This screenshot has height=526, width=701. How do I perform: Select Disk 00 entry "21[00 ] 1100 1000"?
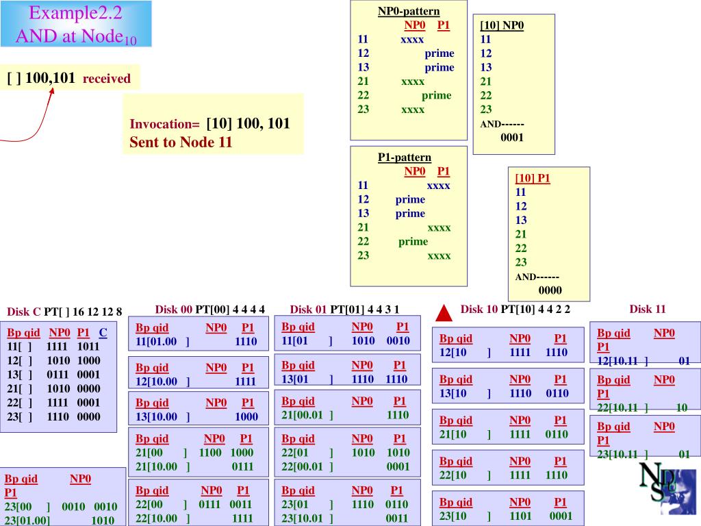194,453
